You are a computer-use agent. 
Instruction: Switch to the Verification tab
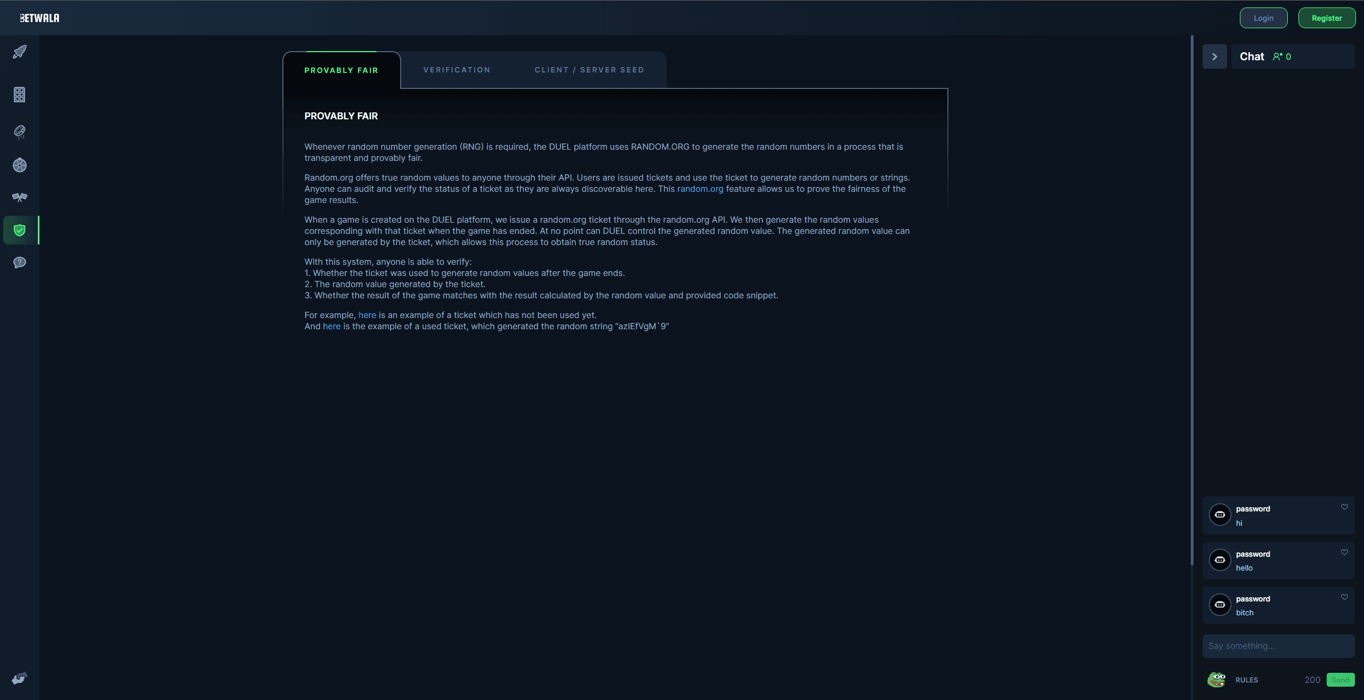tap(457, 70)
